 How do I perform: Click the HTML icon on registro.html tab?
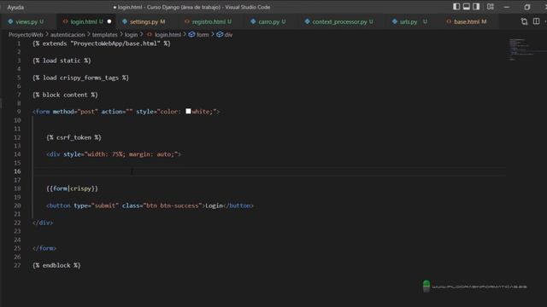(187, 21)
